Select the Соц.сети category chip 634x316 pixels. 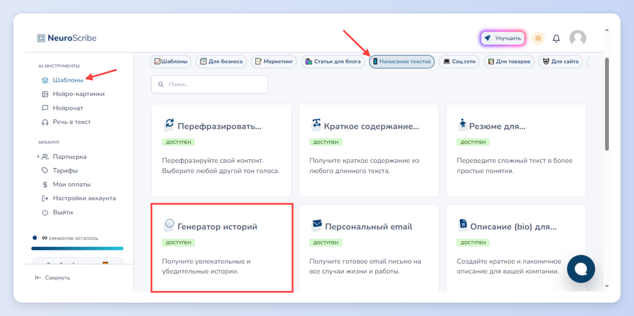coord(459,62)
